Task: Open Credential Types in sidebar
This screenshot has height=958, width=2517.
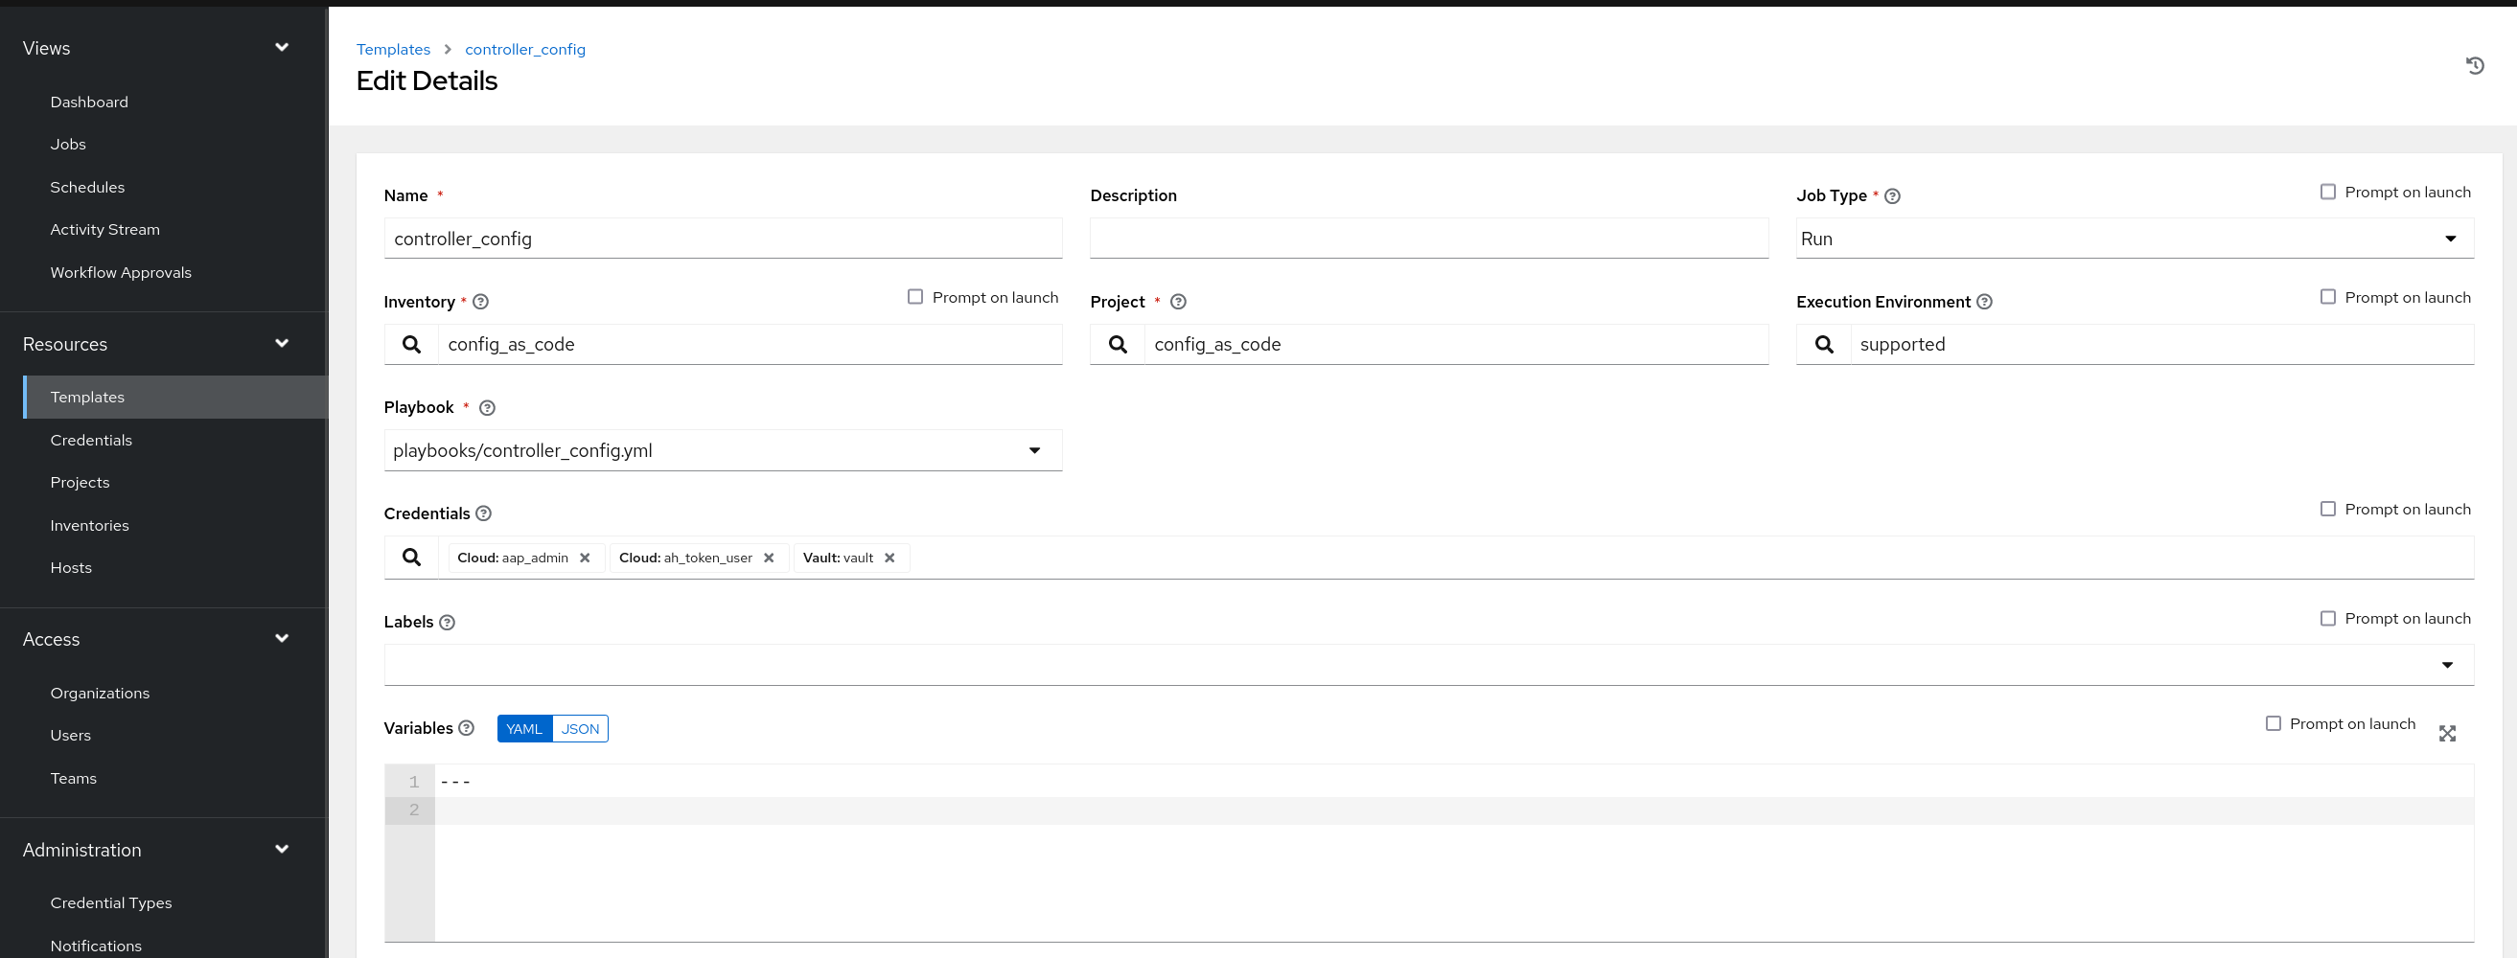Action: coord(110,903)
